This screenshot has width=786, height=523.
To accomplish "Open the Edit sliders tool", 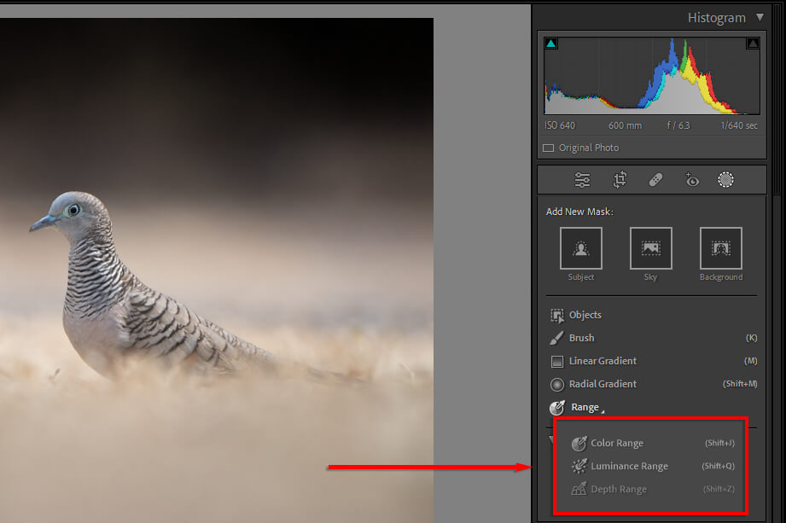I will (x=583, y=180).
